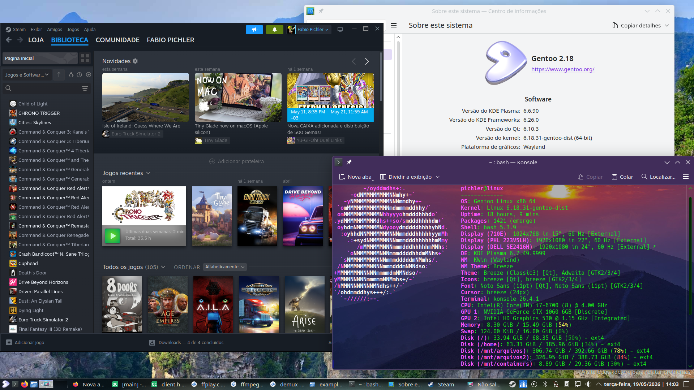Expand the Jogos recentes shelf dropdown
Image resolution: width=694 pixels, height=390 pixels.
point(148,173)
